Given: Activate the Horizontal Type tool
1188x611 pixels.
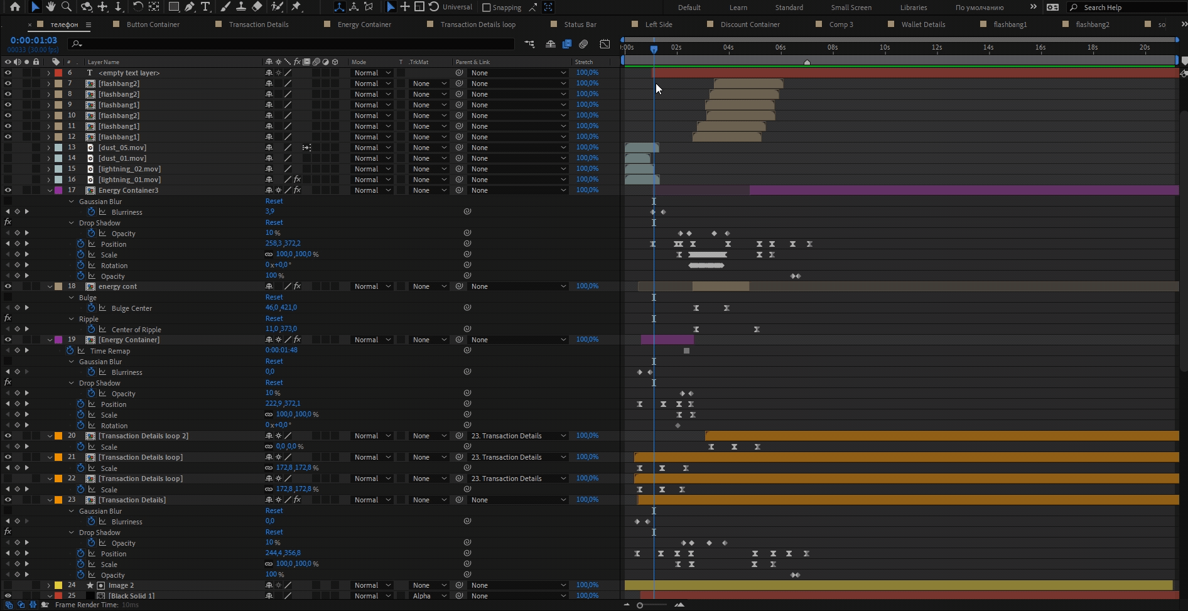Looking at the screenshot, I should 205,7.
